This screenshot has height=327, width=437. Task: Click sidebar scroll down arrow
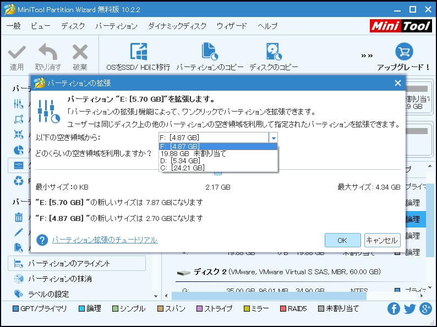(156, 296)
